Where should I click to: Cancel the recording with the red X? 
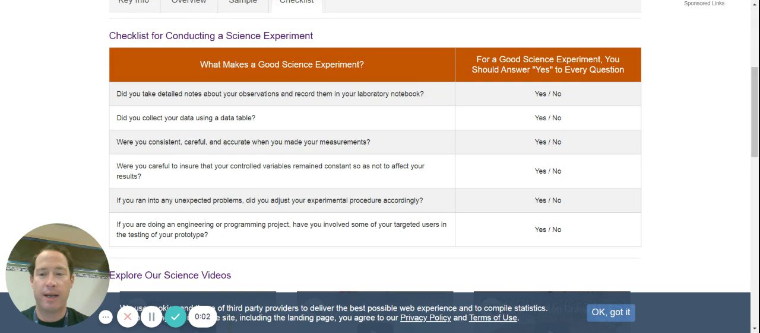click(128, 317)
